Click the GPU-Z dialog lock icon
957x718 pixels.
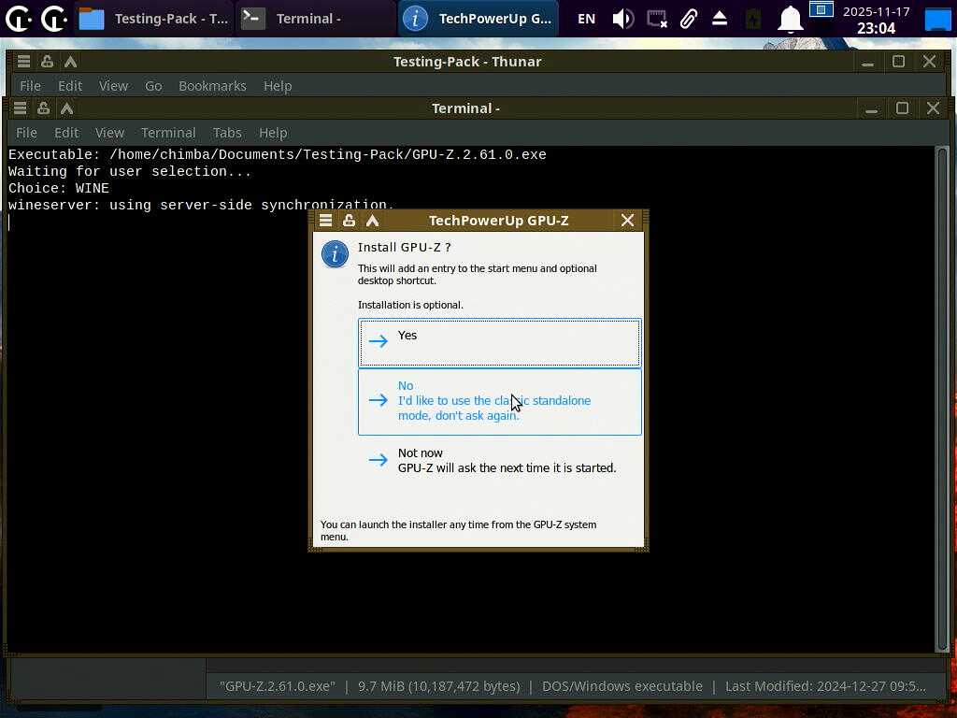[x=350, y=221]
